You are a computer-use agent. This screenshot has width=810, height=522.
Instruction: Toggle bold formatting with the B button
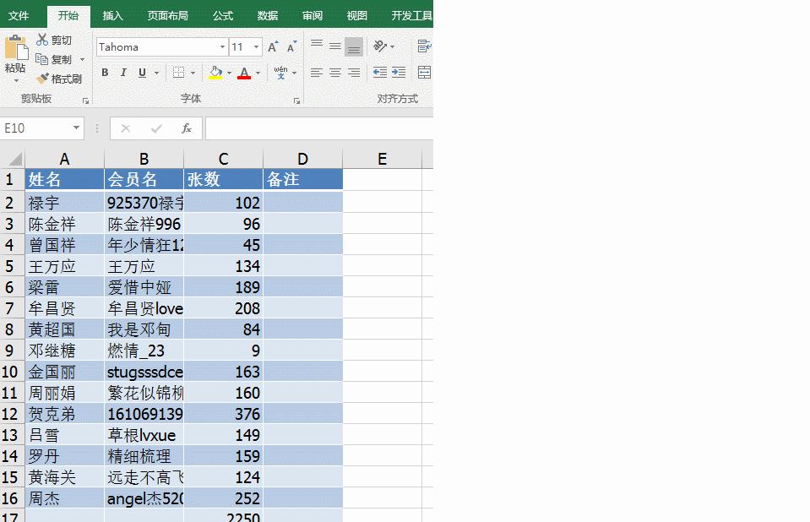[106, 72]
